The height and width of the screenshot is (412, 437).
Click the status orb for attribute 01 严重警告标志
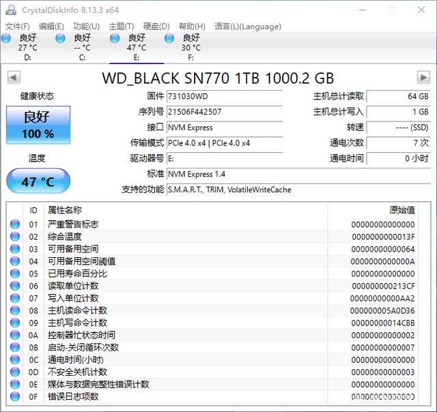pyautogui.click(x=15, y=224)
